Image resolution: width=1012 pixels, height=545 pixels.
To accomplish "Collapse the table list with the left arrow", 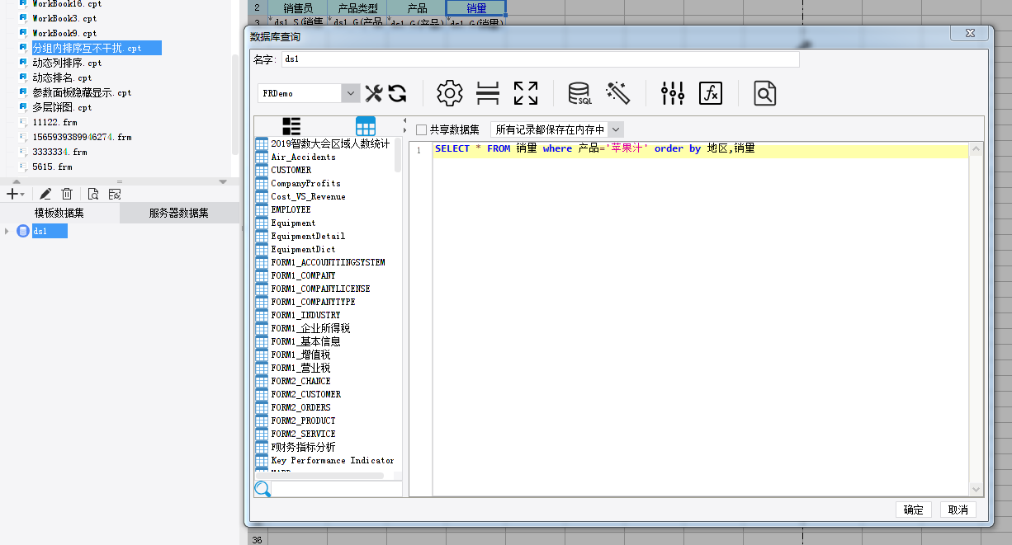I will 404,122.
